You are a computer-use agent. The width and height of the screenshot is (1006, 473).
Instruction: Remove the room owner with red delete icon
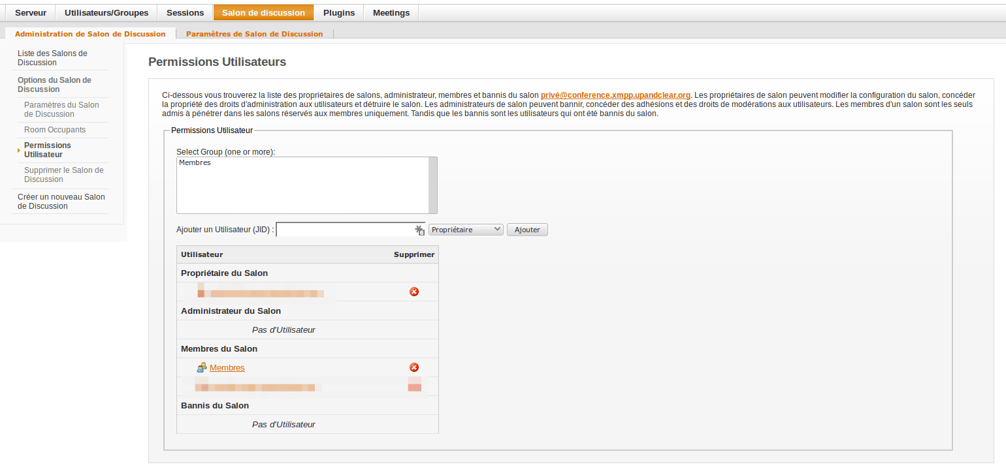414,292
